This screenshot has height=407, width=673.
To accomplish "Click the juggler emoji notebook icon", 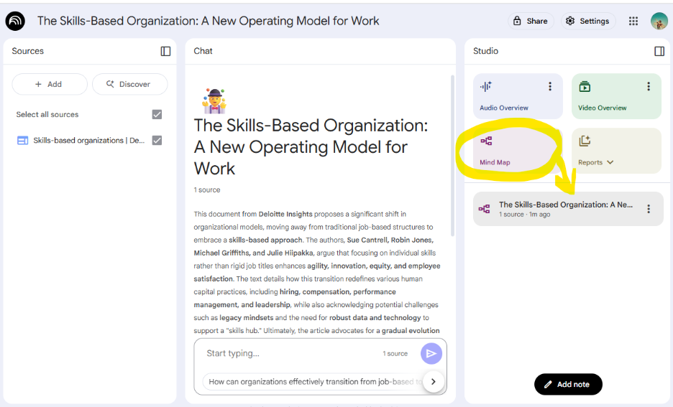I will point(214,101).
